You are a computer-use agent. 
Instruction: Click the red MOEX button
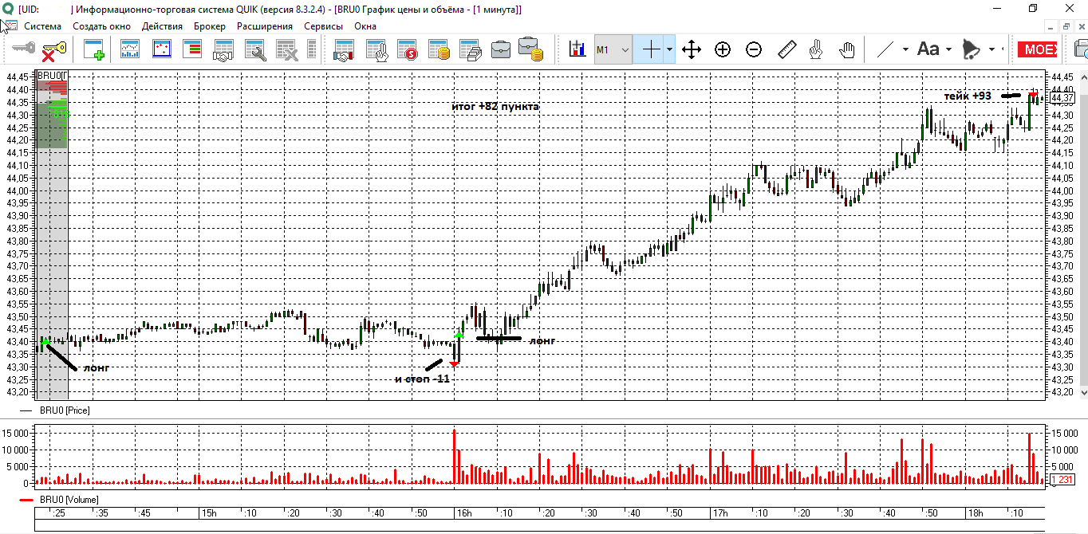click(x=1039, y=49)
